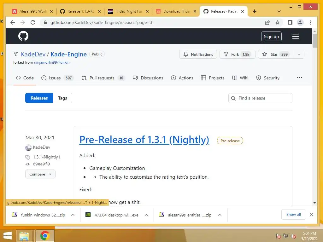Open a new browser tab with plus
Image resolution: width=323 pixels, height=242 pixels.
pos(255,11)
